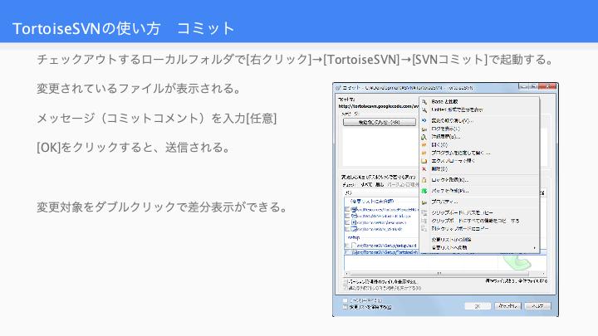Collapse the (変更リストに未分類) group header

(372, 201)
